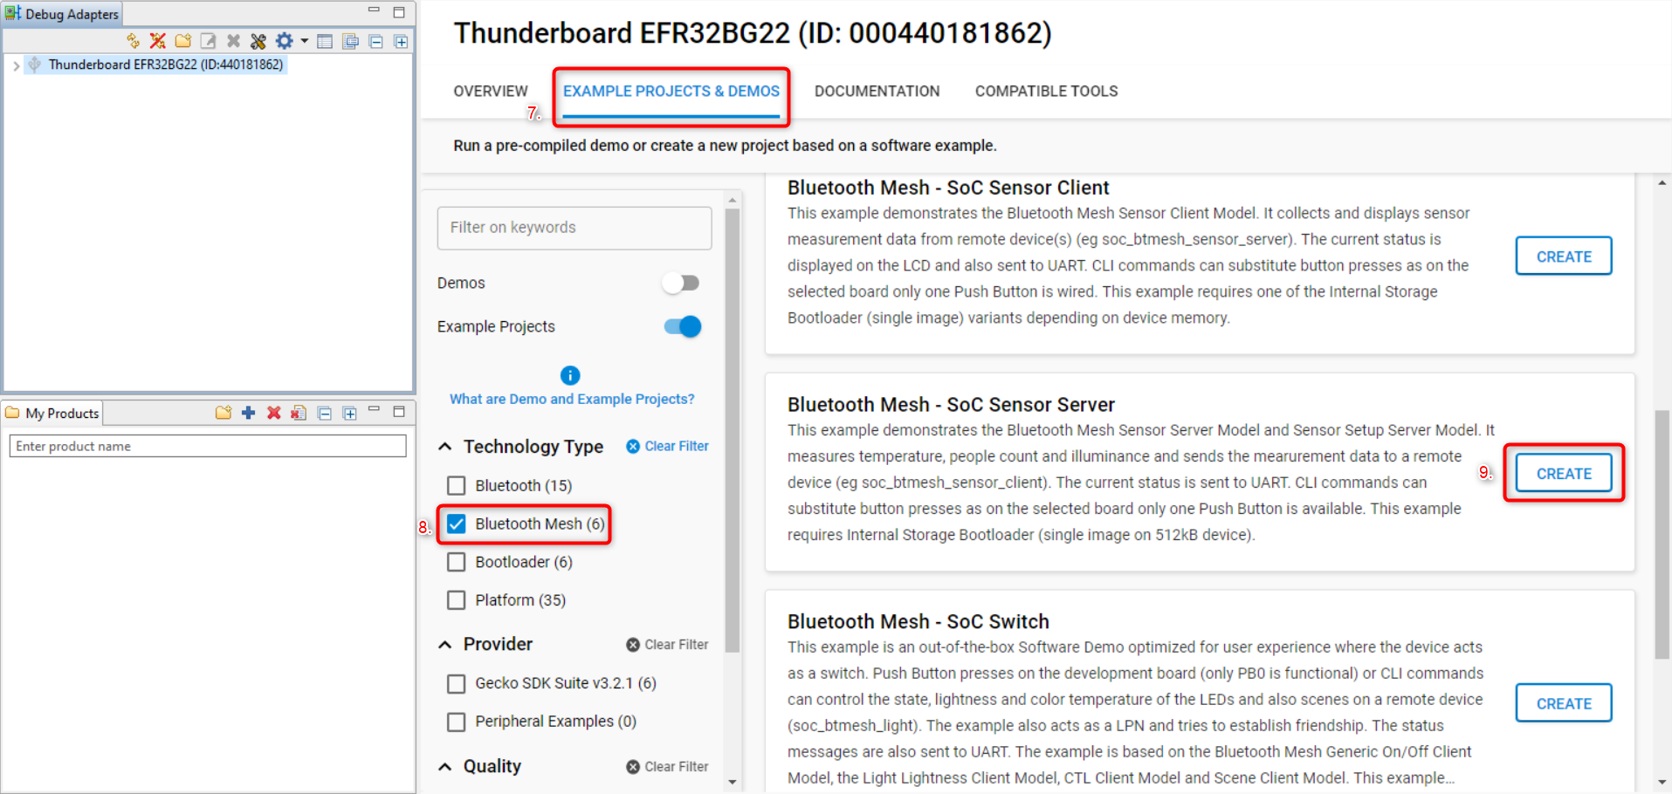The height and width of the screenshot is (794, 1672).
Task: Minimize the Debug Adapters panel
Action: coord(374,10)
